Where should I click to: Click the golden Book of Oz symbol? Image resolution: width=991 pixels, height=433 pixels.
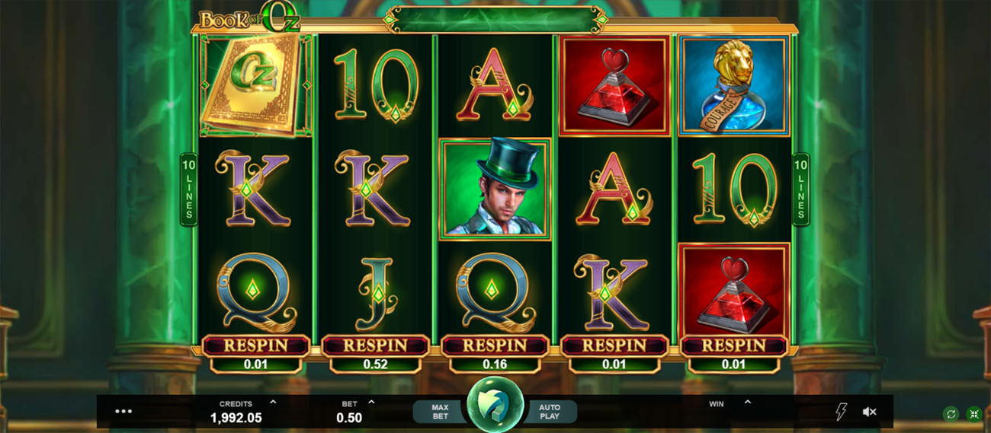pos(255,84)
